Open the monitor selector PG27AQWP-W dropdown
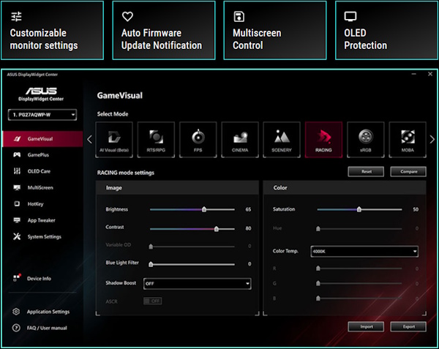Screen dimensions: 439x349 [x=42, y=115]
